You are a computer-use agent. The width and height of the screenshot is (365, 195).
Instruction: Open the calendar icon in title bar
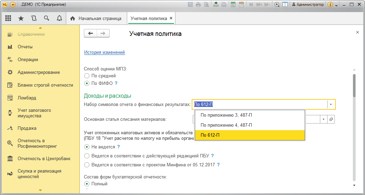click(x=241, y=4)
